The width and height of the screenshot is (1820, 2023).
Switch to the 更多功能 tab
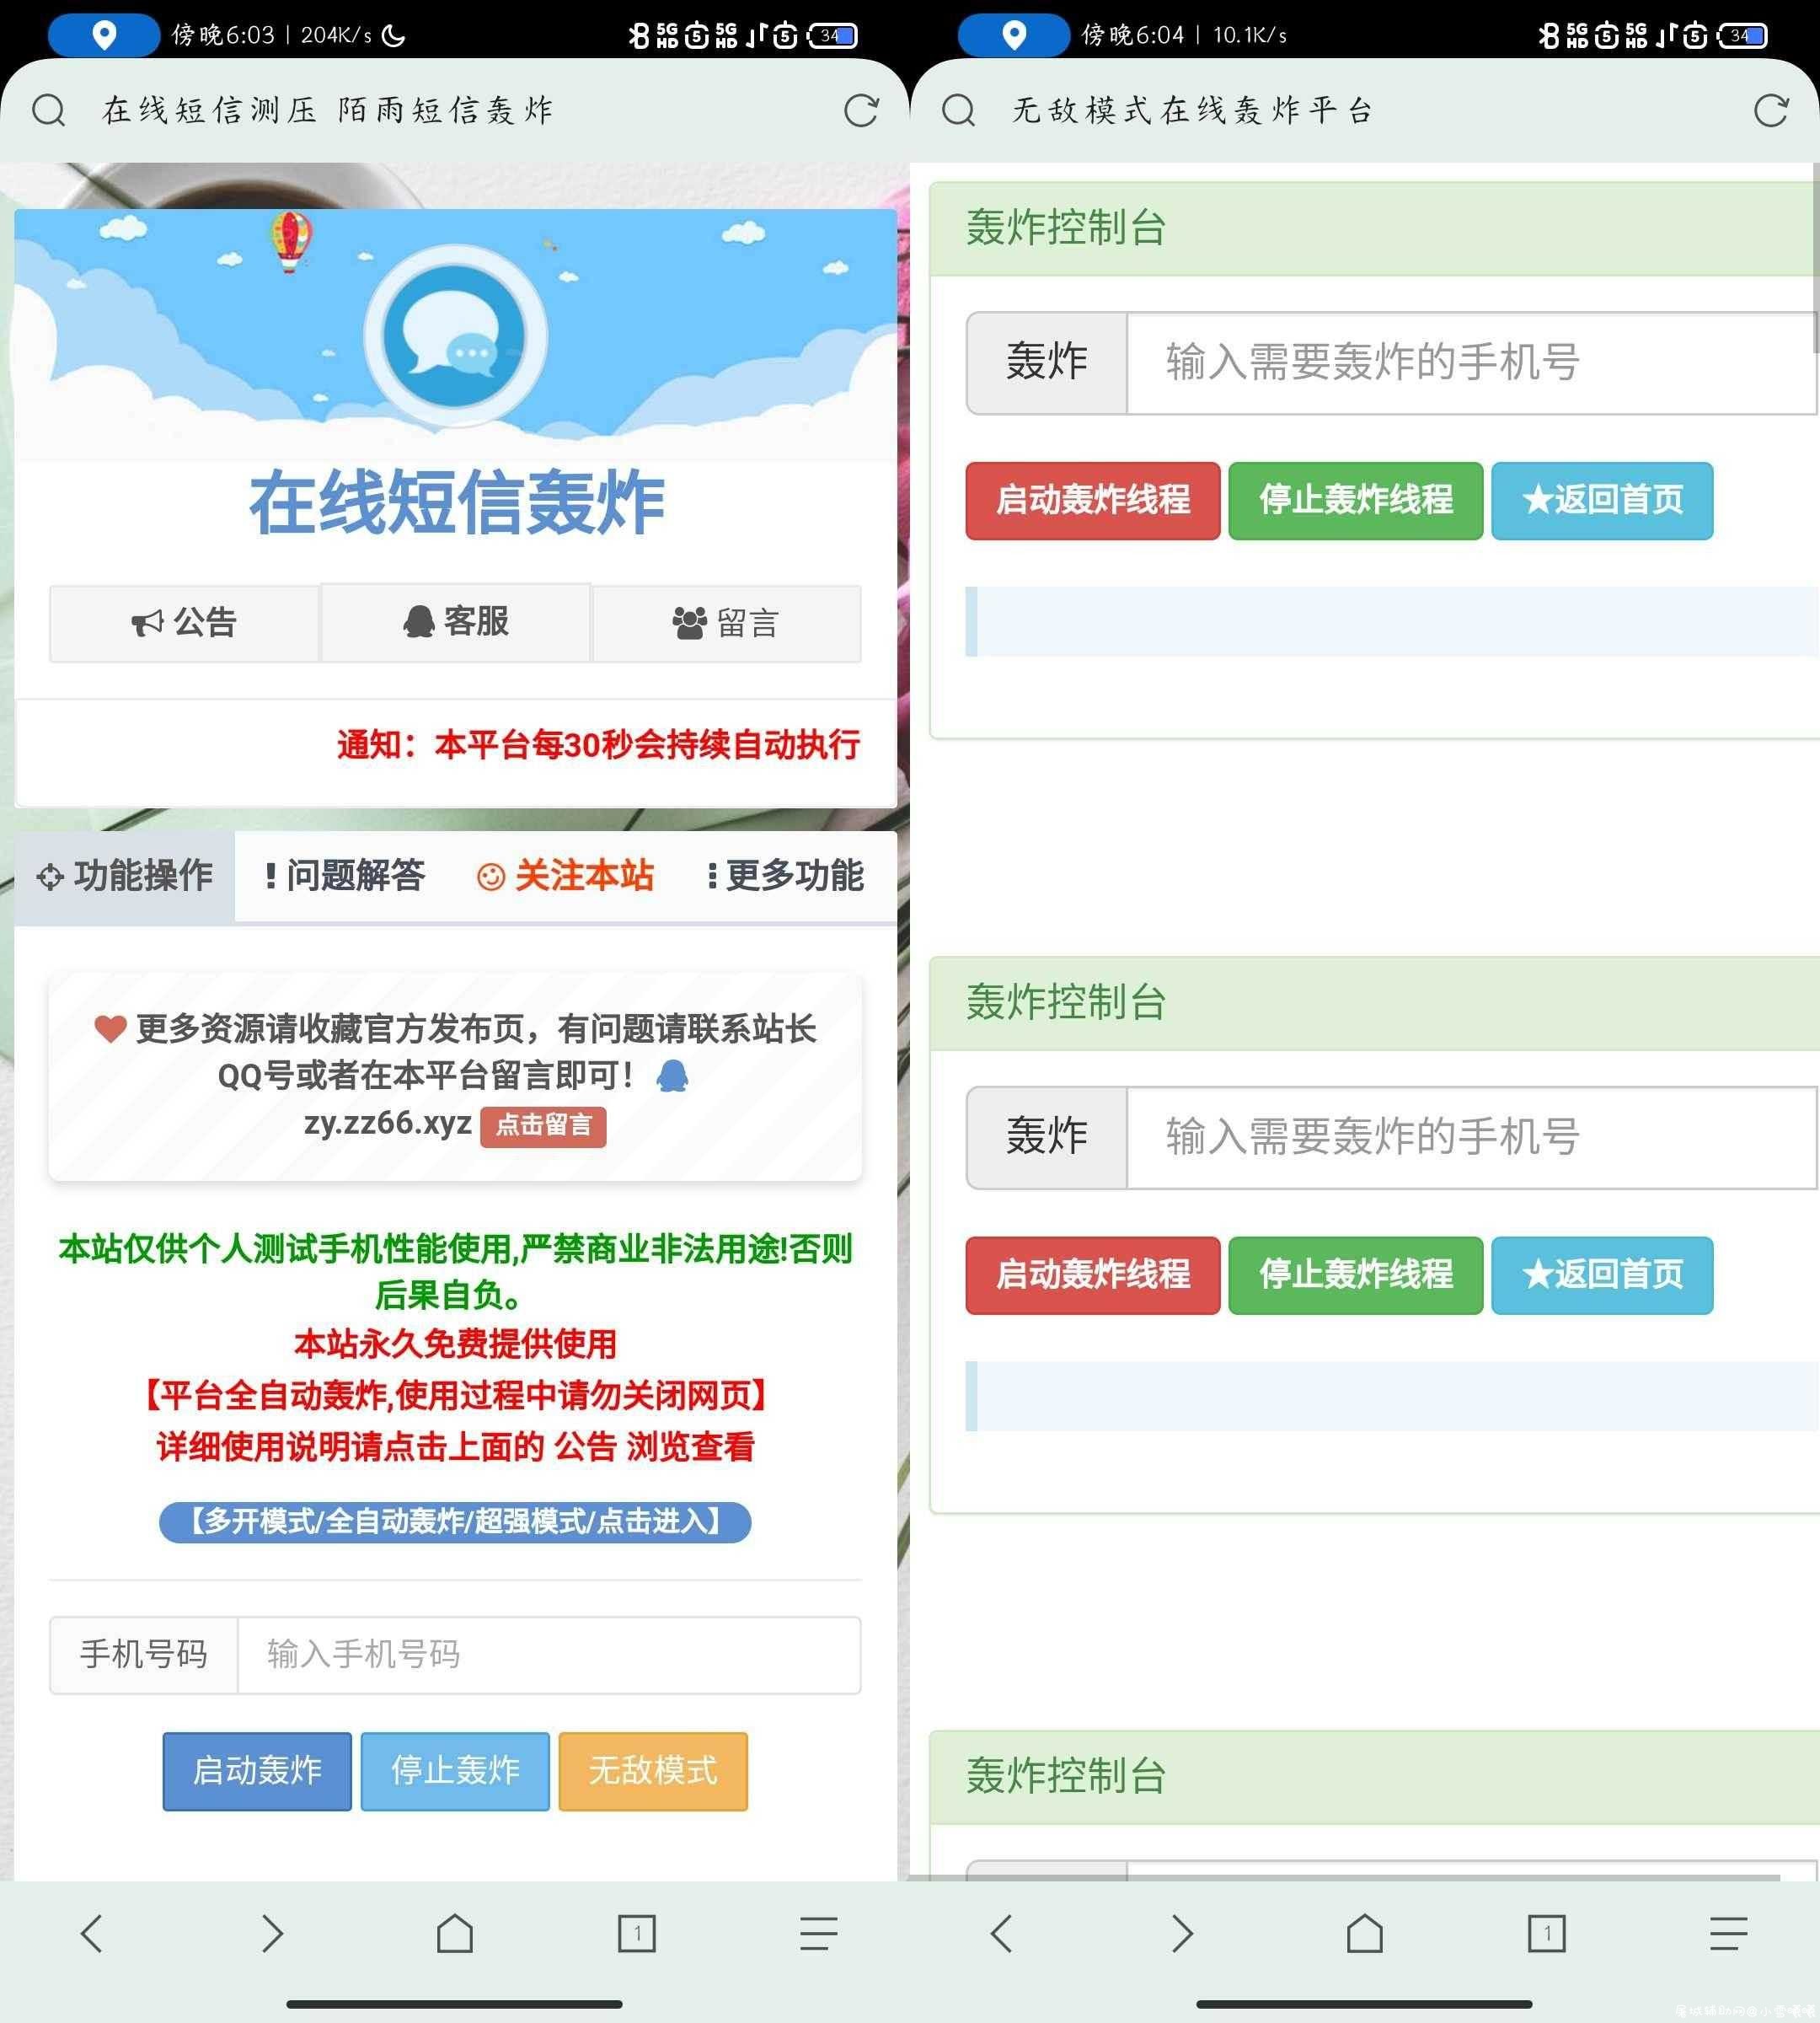(785, 876)
